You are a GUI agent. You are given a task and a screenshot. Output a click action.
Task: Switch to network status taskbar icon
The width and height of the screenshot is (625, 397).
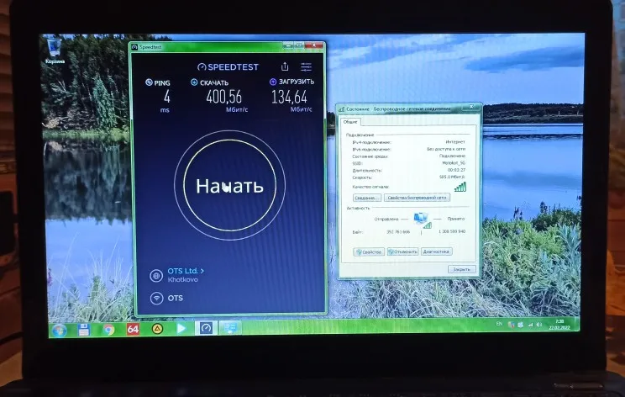(230, 328)
